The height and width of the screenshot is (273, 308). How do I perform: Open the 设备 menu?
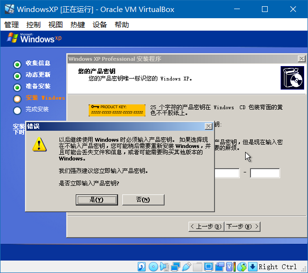point(100,25)
